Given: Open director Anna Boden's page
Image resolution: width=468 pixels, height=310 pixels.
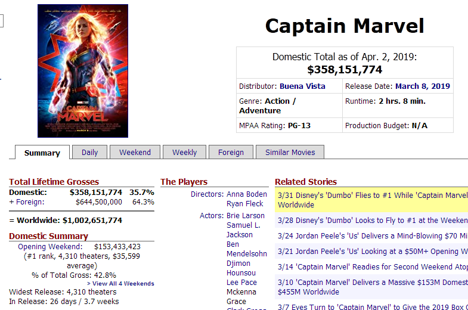Looking at the screenshot, I should click(x=247, y=194).
